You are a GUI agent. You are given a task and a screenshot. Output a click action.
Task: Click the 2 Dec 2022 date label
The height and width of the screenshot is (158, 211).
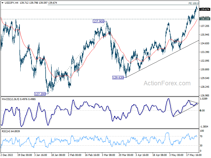(x=7, y=155)
